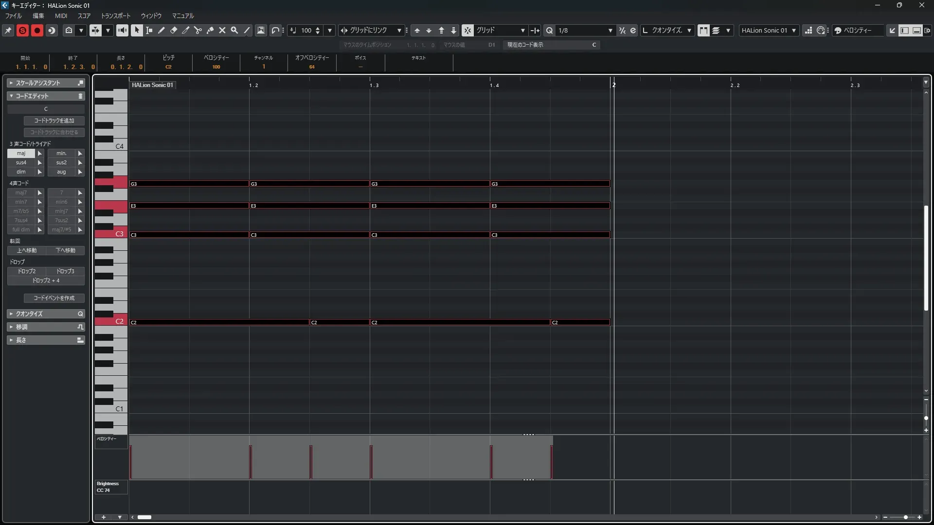Toggle the red Solo Editor button

22,30
